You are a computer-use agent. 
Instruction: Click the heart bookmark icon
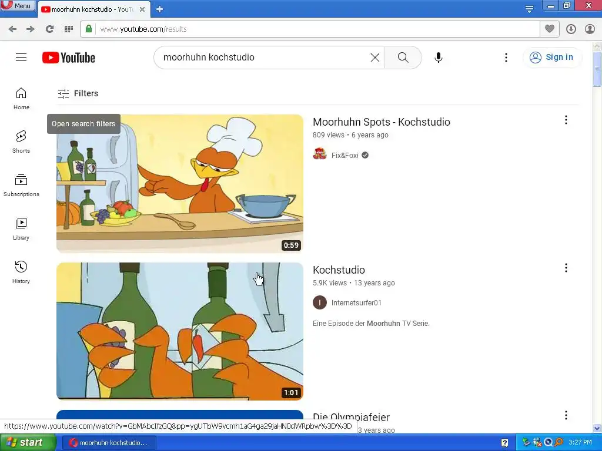[550, 29]
